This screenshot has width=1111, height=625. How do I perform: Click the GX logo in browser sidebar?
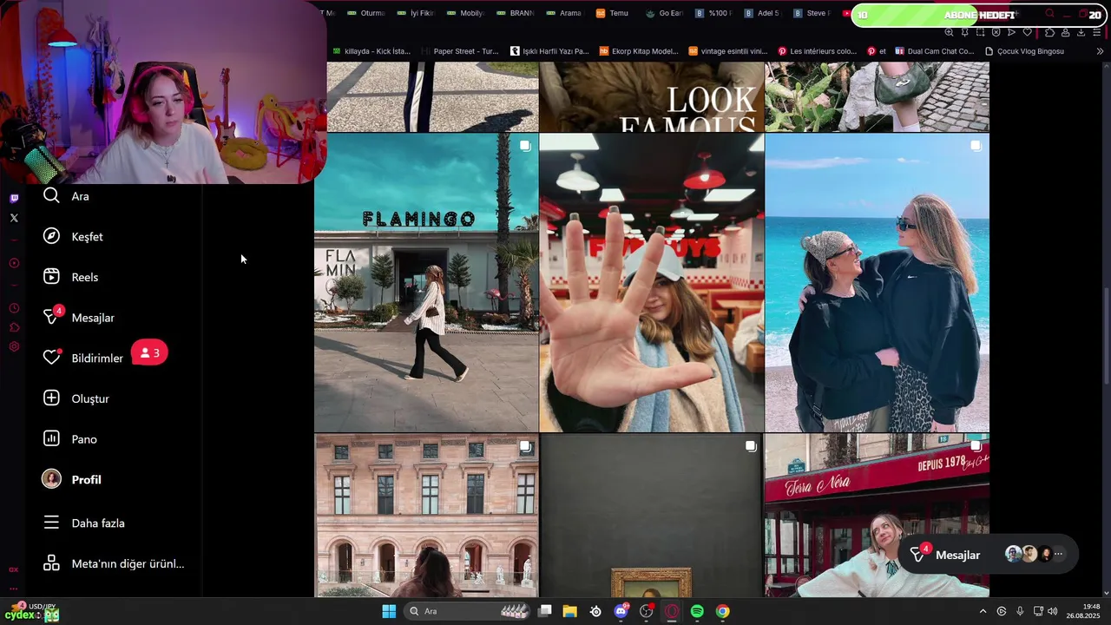coord(13,569)
